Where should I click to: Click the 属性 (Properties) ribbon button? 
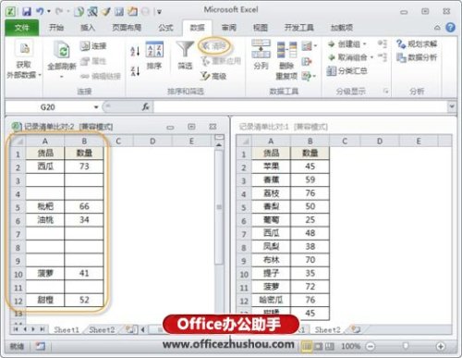click(93, 61)
